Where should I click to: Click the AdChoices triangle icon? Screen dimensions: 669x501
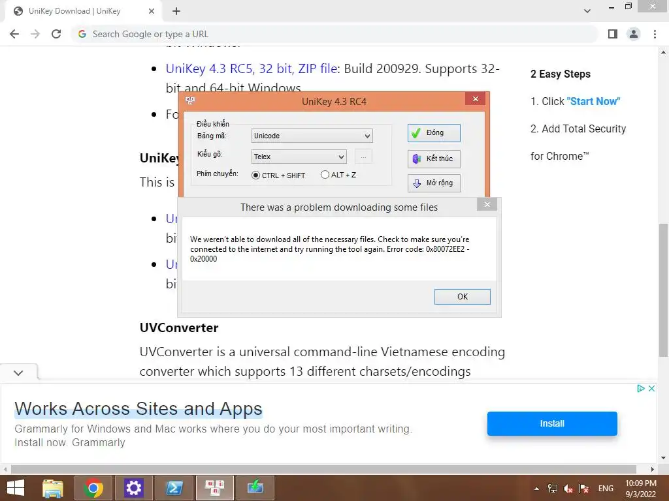(640, 388)
